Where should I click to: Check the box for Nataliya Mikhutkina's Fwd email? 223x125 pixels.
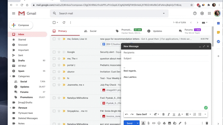[54, 98]
